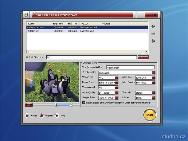Open Help via the question mark icon
Image resolution: width=188 pixels, height=141 pixels.
57,116
